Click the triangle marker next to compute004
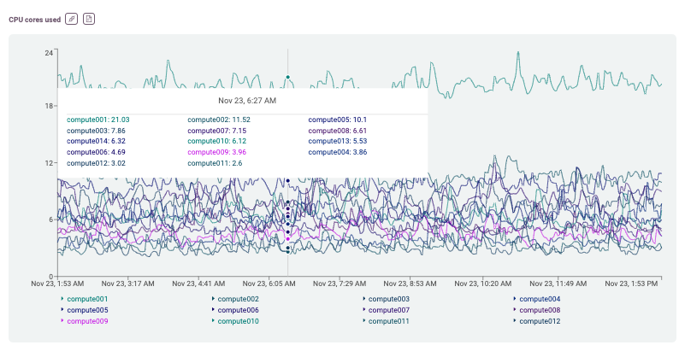685x351 pixels. click(x=515, y=299)
